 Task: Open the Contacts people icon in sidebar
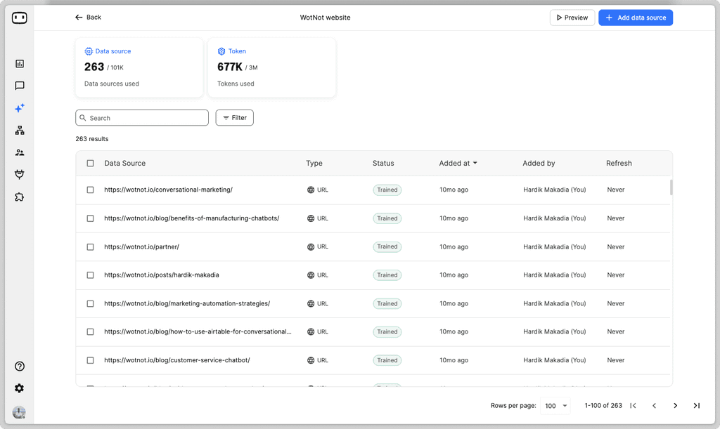tap(19, 152)
